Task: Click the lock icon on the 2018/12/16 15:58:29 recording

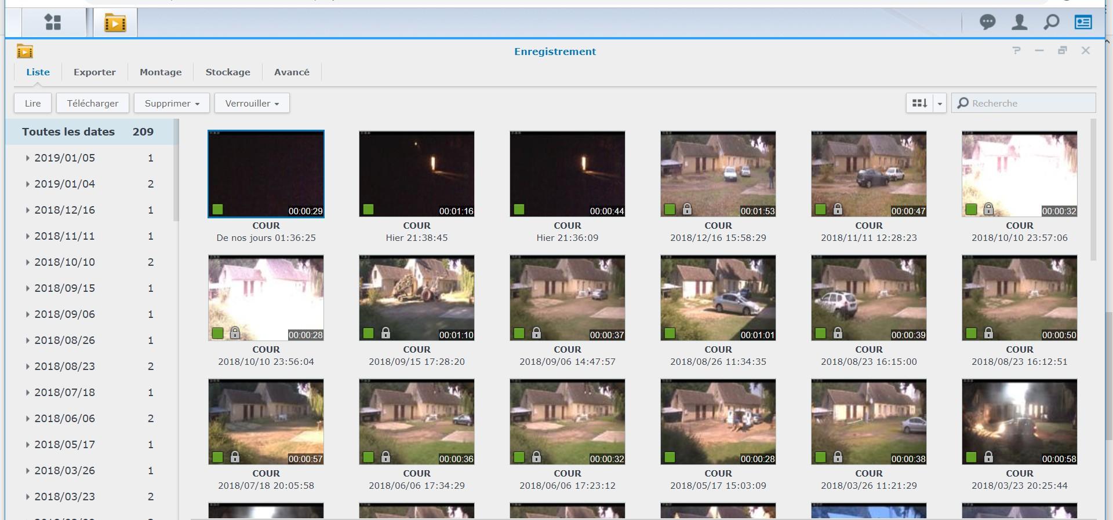Action: coord(687,209)
